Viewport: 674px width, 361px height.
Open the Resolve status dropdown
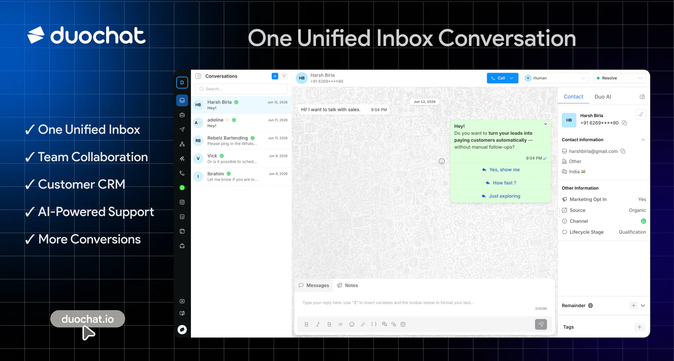coord(620,78)
